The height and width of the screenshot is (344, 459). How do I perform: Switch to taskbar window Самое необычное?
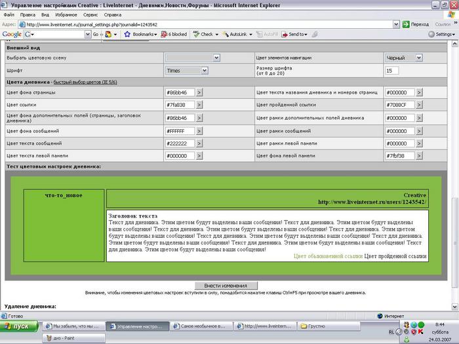(x=201, y=326)
